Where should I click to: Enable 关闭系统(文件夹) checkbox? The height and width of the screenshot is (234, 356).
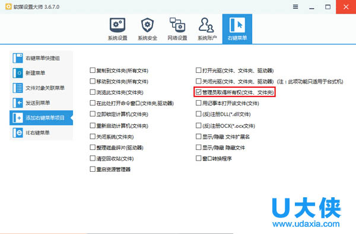pyautogui.click(x=93, y=136)
